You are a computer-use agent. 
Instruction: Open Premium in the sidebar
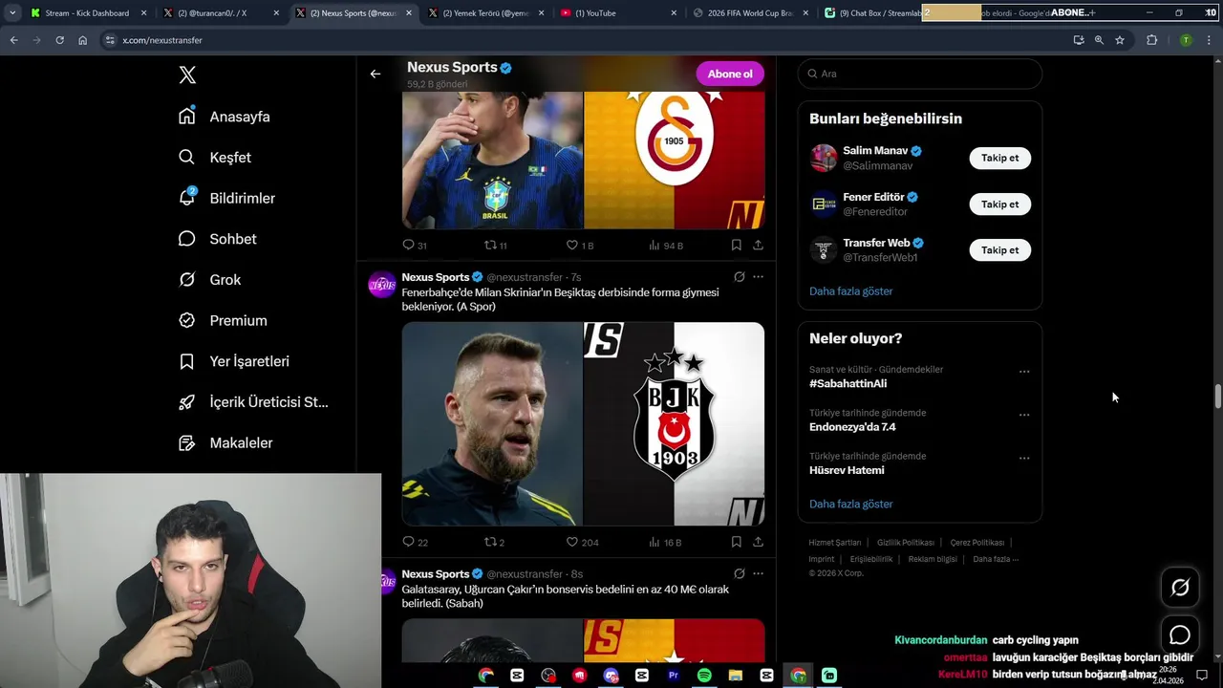point(223,321)
